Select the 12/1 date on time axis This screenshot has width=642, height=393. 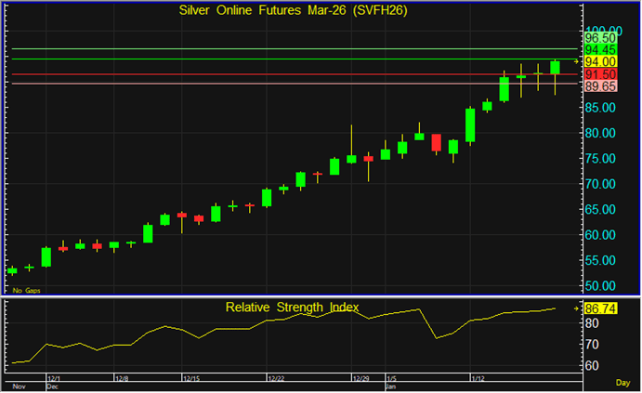point(54,379)
